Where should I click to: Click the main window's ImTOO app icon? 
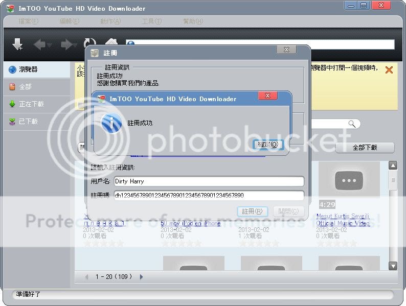click(x=10, y=9)
